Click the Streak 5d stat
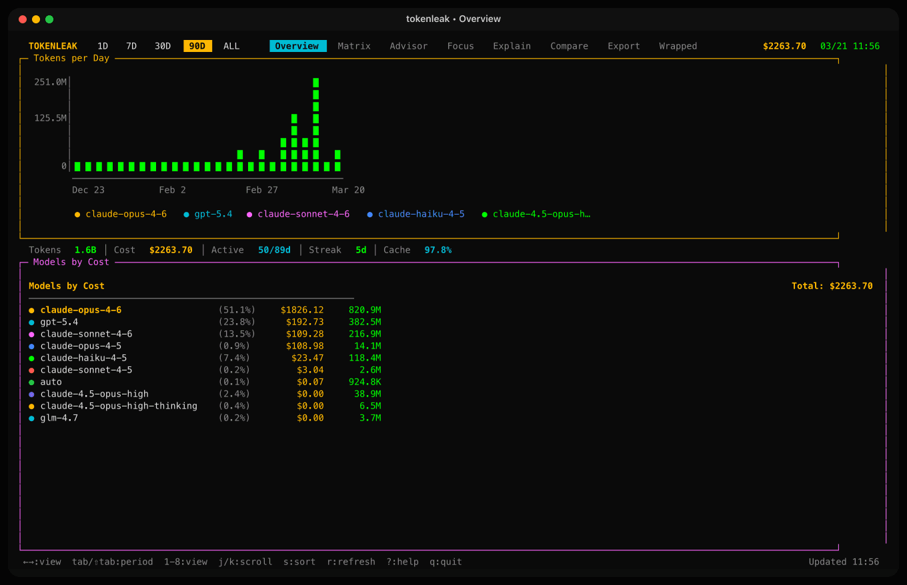This screenshot has width=907, height=585. (337, 250)
